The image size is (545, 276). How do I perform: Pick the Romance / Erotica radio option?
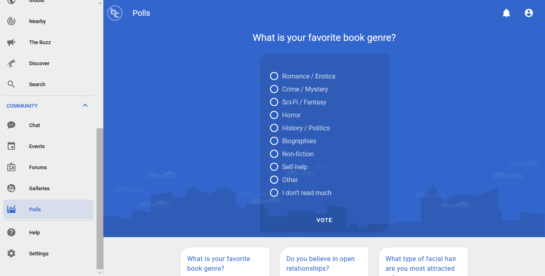[x=274, y=76]
